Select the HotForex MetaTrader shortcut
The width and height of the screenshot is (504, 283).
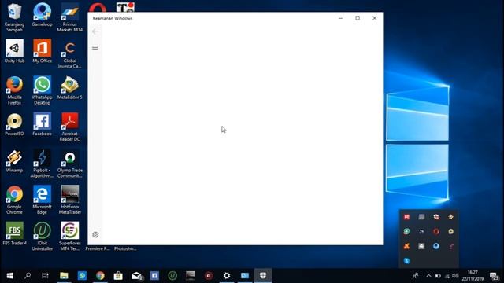point(70,200)
